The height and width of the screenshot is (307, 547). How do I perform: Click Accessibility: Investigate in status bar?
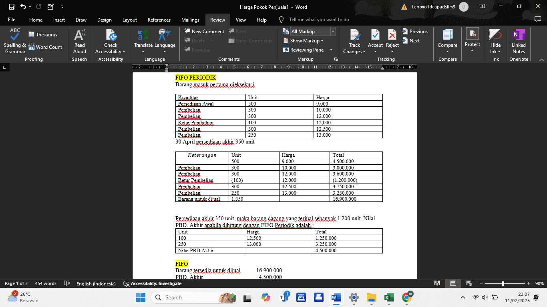coord(152,283)
